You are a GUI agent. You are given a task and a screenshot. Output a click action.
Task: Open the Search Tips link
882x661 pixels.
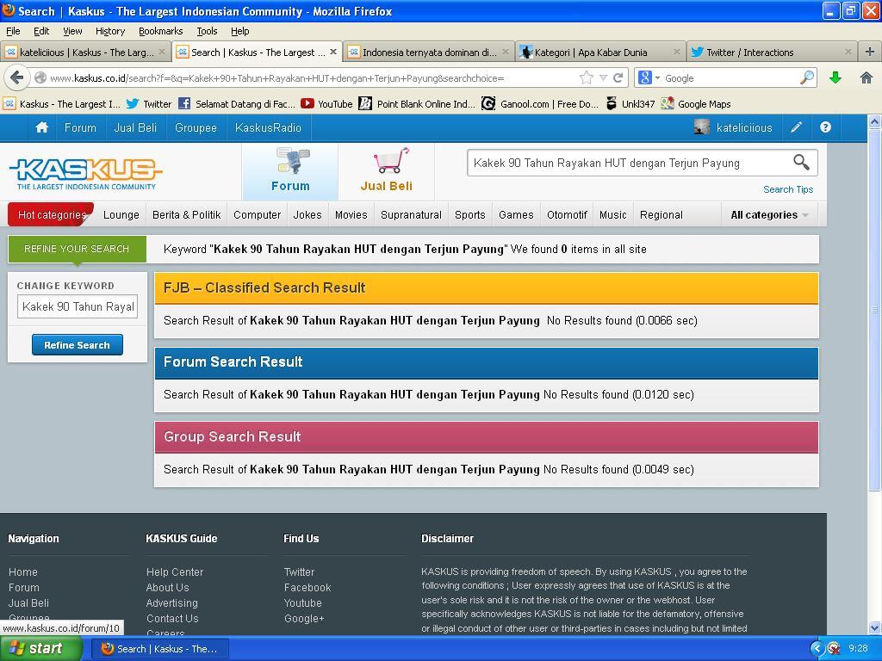click(788, 189)
